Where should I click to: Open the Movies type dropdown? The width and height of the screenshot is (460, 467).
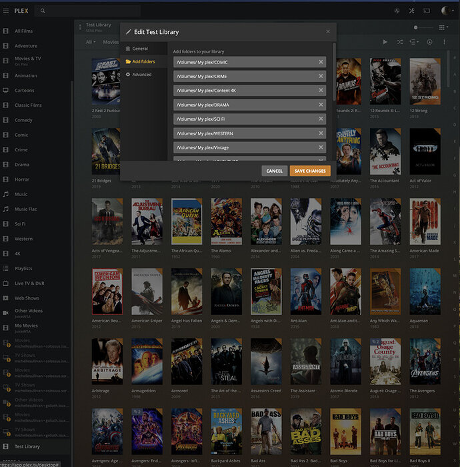111,42
